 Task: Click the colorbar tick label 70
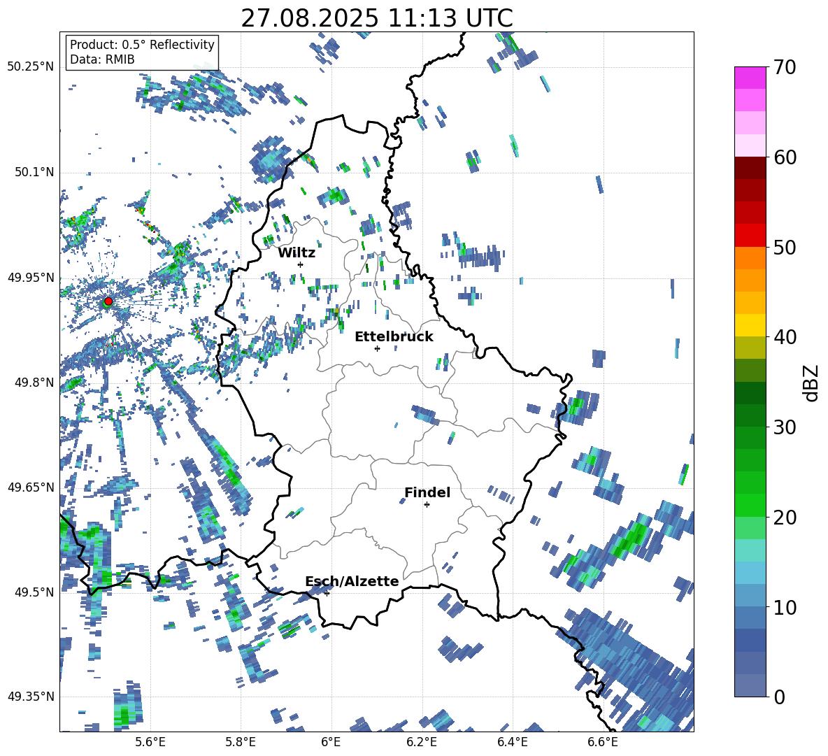pyautogui.click(x=785, y=67)
